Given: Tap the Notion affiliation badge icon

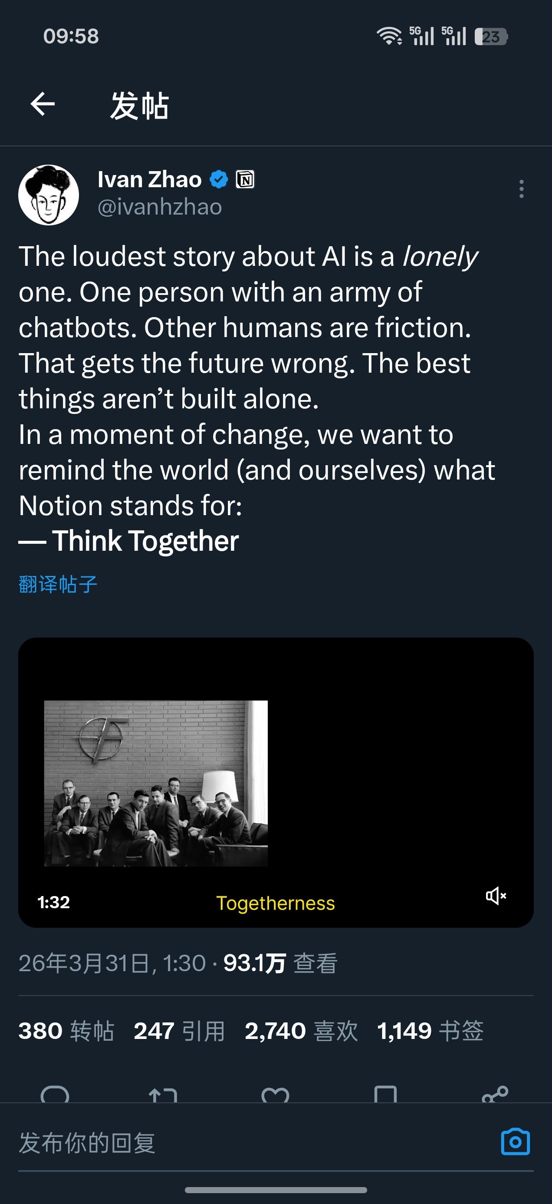Looking at the screenshot, I should 245,179.
